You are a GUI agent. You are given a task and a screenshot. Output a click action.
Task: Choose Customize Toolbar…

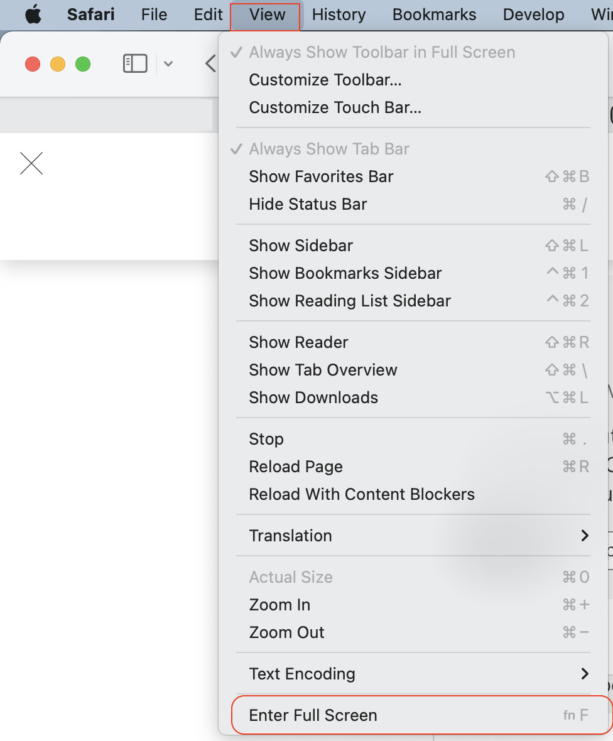[x=413, y=80]
